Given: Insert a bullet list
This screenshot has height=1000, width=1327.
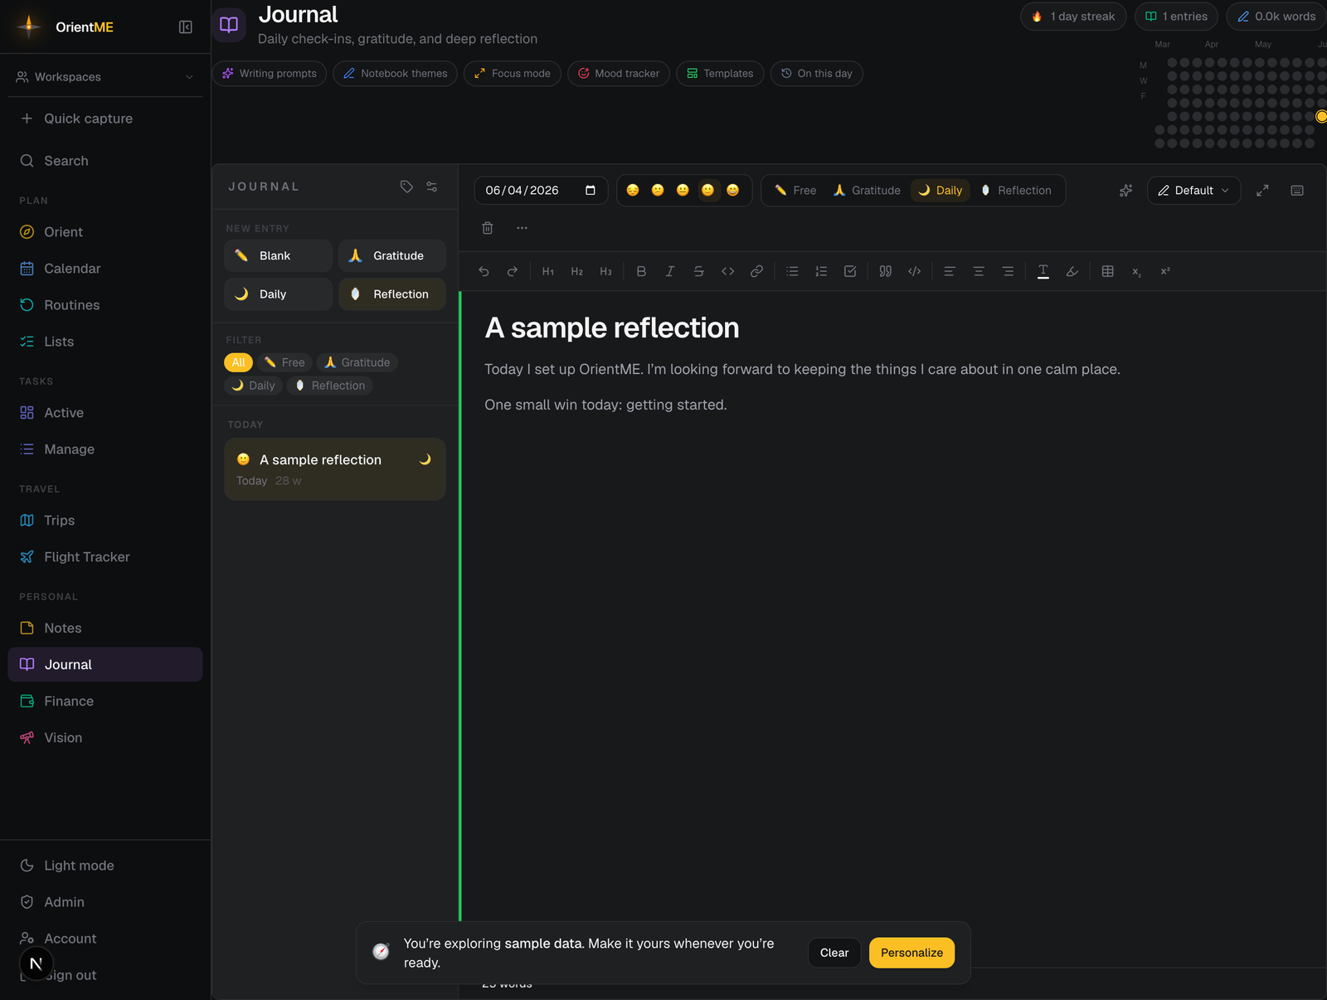Looking at the screenshot, I should pos(792,271).
